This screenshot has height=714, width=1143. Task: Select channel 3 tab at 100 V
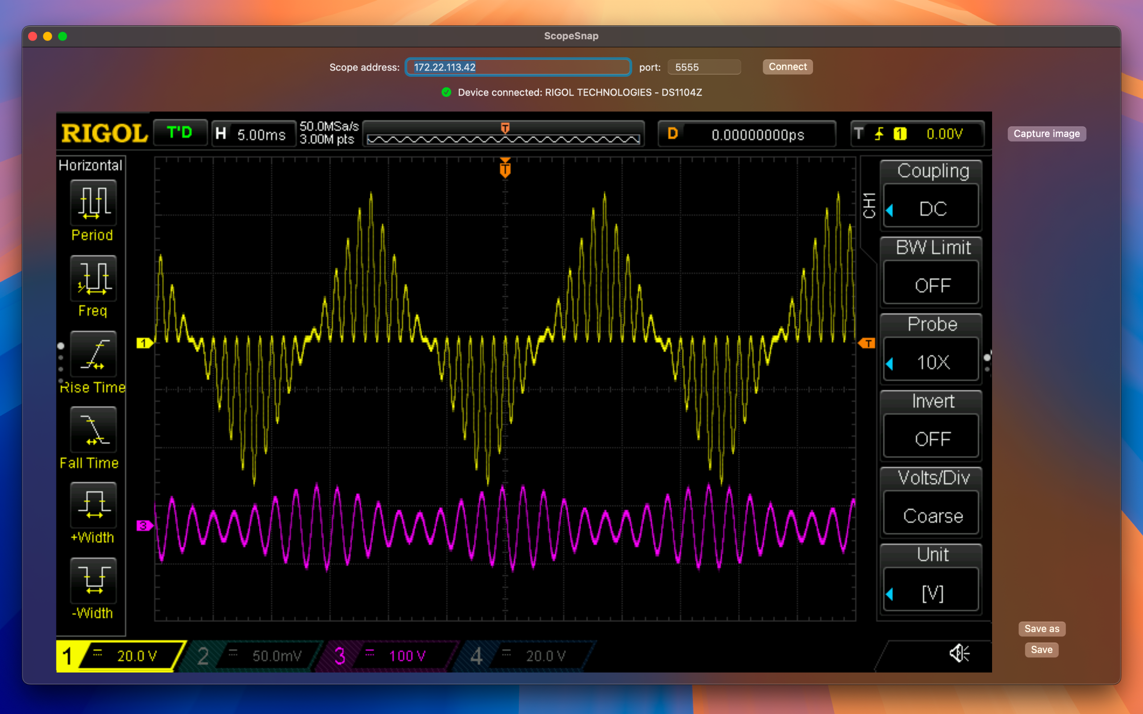point(387,656)
